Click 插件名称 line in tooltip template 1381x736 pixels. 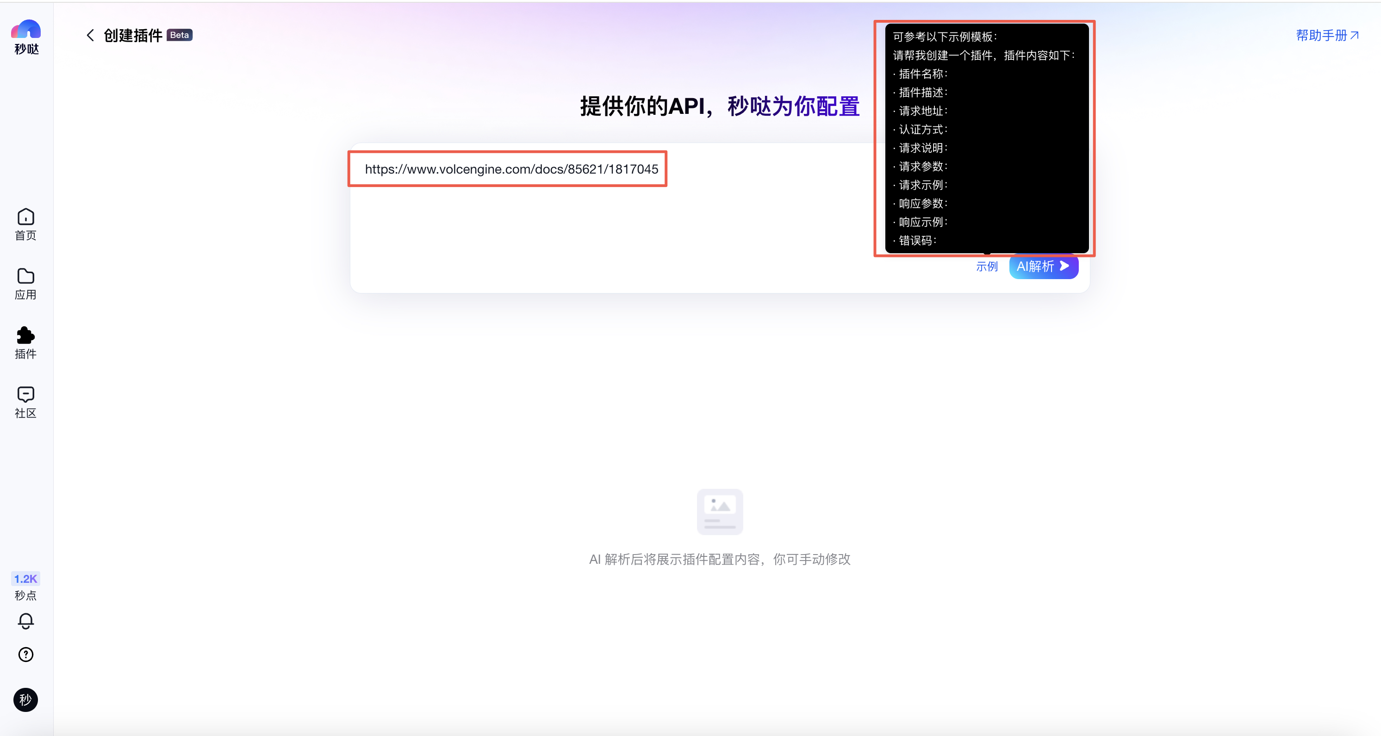[x=922, y=74]
